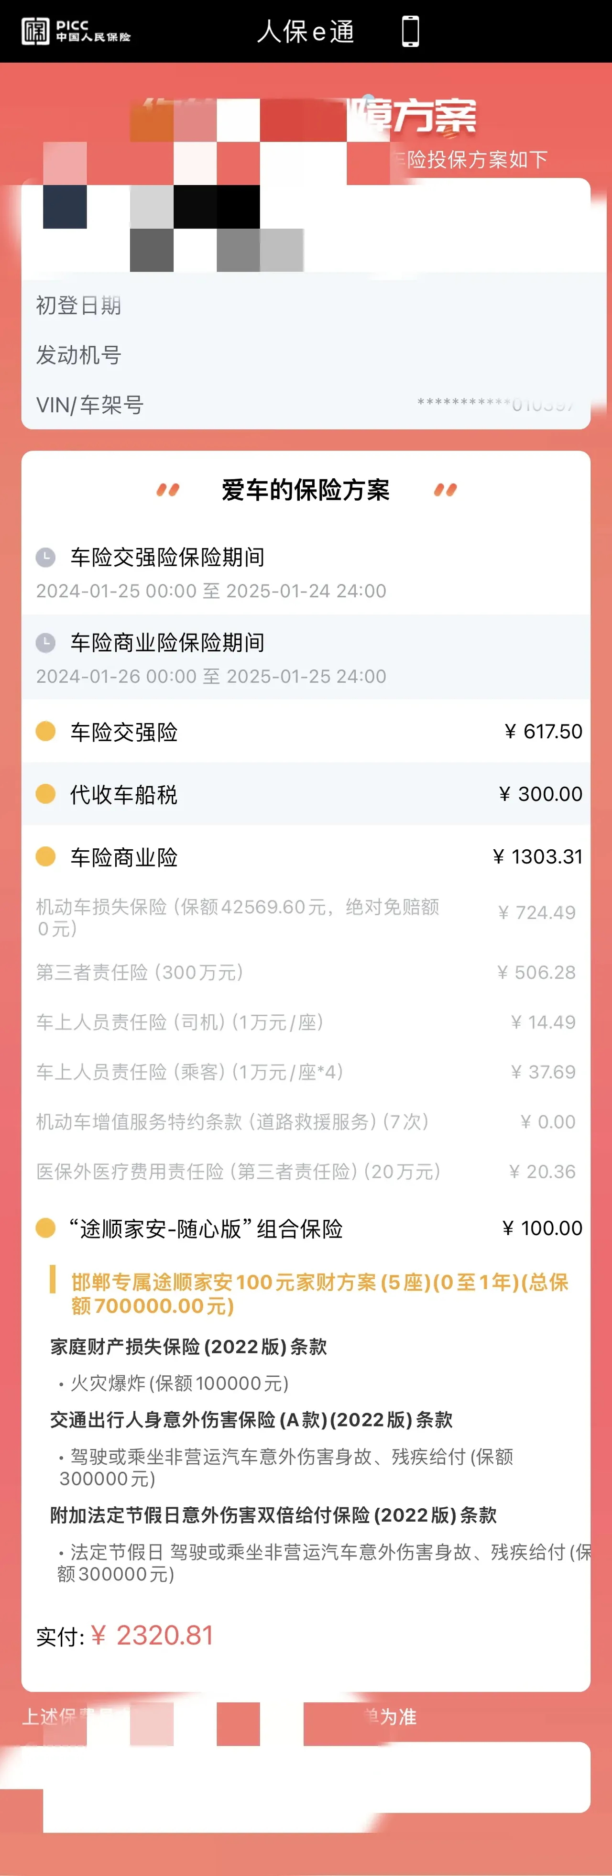The image size is (612, 1876).
Task: Toggle the 第三者责任险 coverage row
Action: [x=306, y=972]
